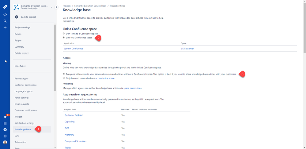This screenshot has width=306, height=149.
Task: Open Satisfaction settings page
Action: click(25, 123)
